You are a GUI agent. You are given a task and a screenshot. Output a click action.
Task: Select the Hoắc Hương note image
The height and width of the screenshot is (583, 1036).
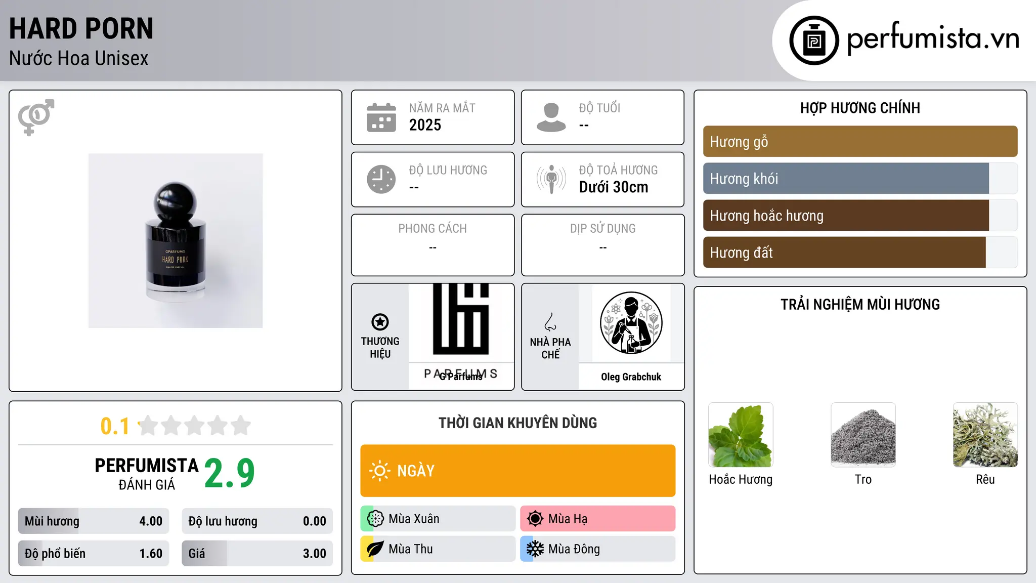[741, 435]
